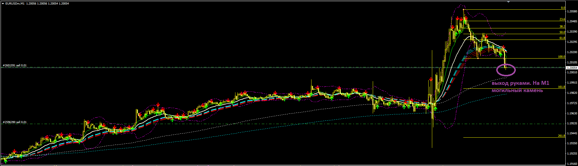This screenshot has height=166, width=578.
Task: Click the Fibonacci 61.8 level label
Action: click(x=562, y=38)
